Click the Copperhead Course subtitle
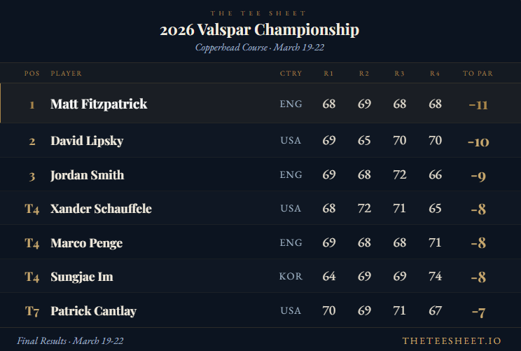This screenshot has width=521, height=351. (260, 48)
